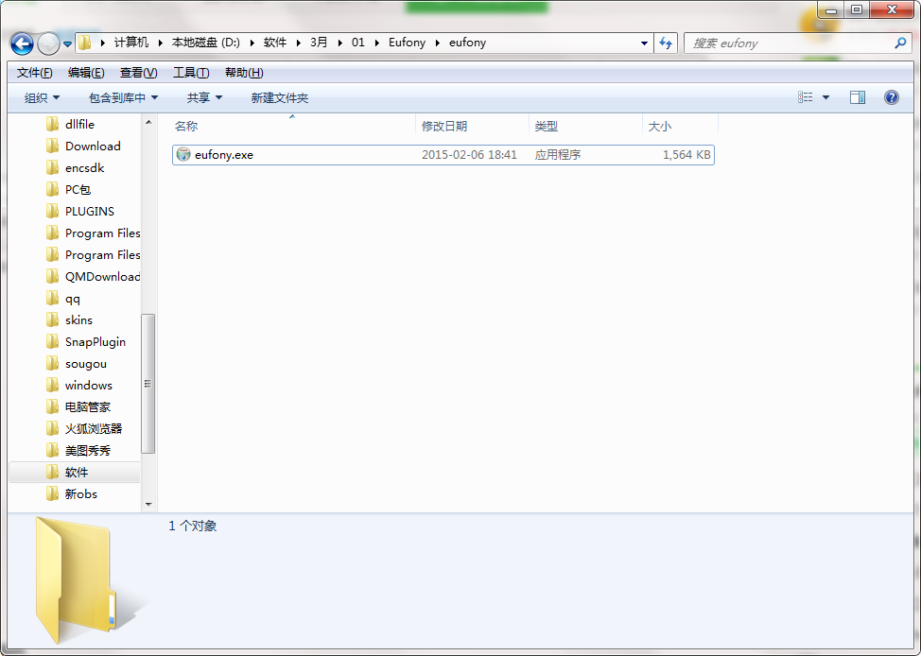Go to 01 in the address path

pyautogui.click(x=358, y=43)
